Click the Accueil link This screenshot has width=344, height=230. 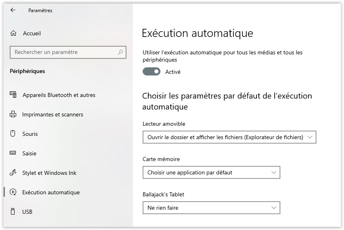[32, 33]
